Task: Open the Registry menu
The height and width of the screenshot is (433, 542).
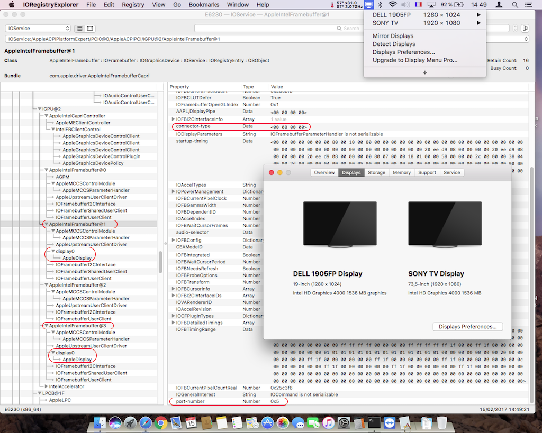Action: click(x=132, y=5)
